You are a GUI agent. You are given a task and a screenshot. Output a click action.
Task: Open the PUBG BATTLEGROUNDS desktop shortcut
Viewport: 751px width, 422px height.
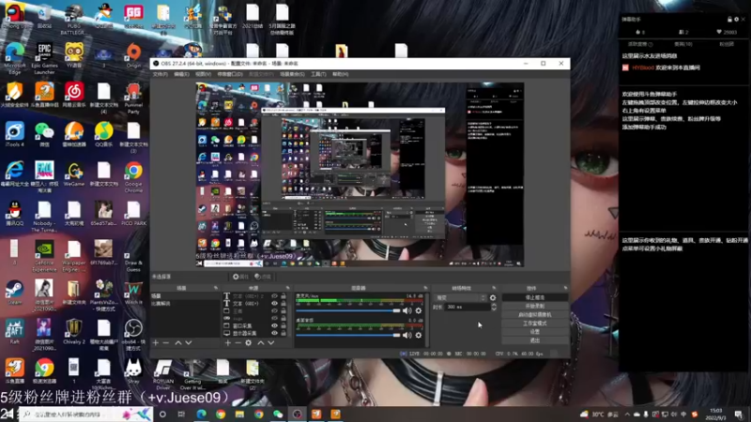tap(74, 18)
